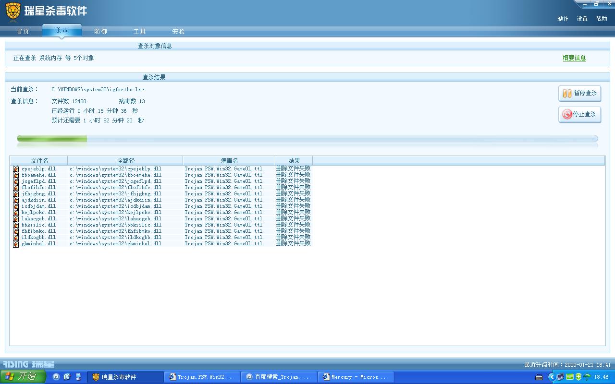Stop the scan with 停止查杀
This screenshot has width=615, height=384.
point(579,114)
